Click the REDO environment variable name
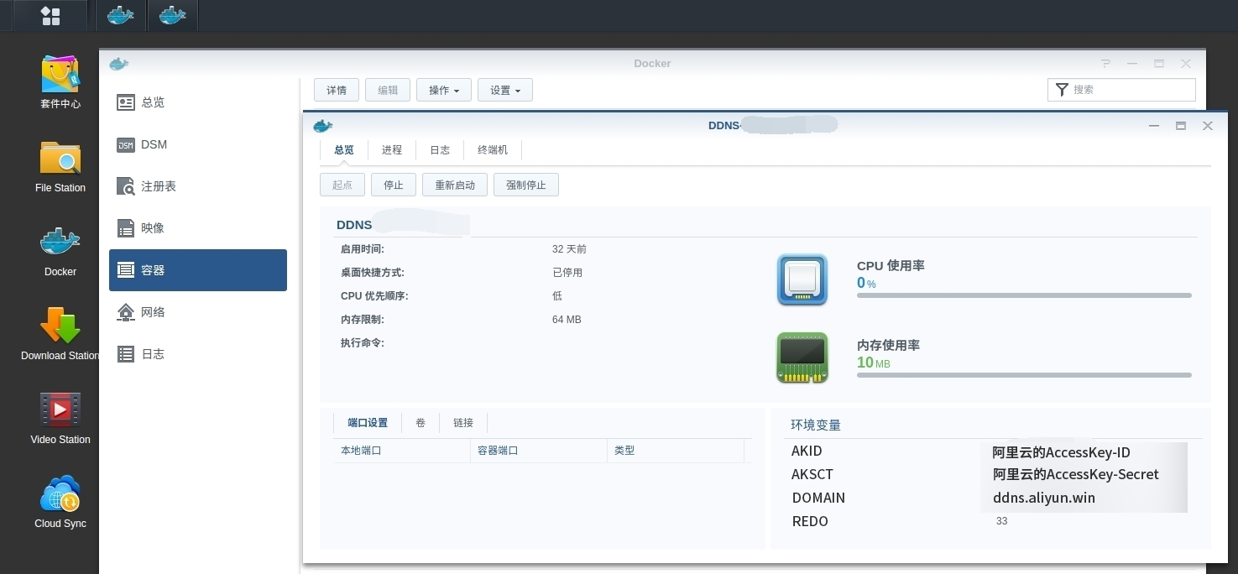The width and height of the screenshot is (1238, 574). pos(810,521)
